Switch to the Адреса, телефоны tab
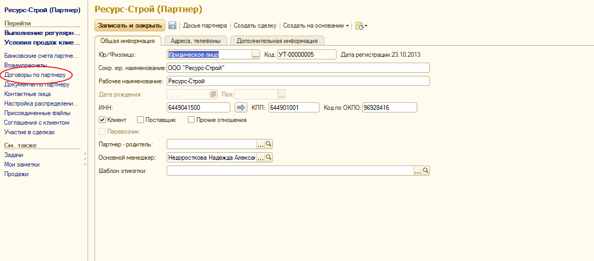 click(195, 41)
